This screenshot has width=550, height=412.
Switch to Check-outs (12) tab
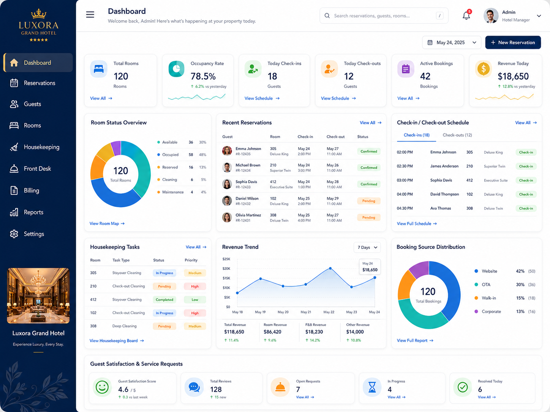457,135
